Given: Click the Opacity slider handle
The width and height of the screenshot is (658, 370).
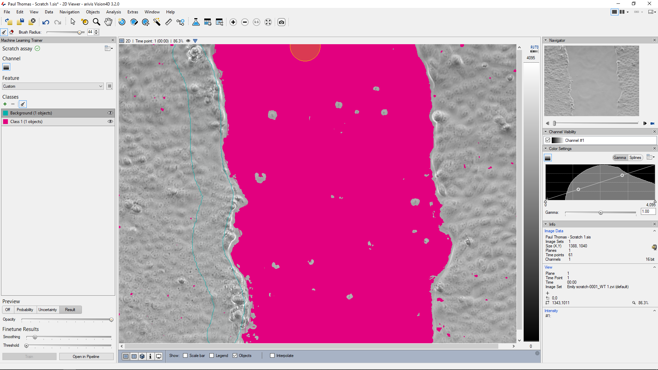Looking at the screenshot, I should 111,320.
